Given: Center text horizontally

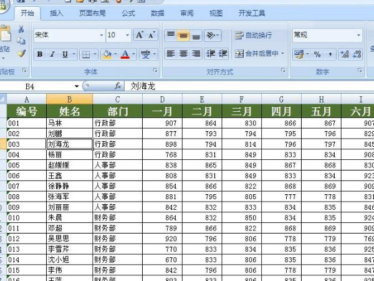Looking at the screenshot, I should (183, 54).
